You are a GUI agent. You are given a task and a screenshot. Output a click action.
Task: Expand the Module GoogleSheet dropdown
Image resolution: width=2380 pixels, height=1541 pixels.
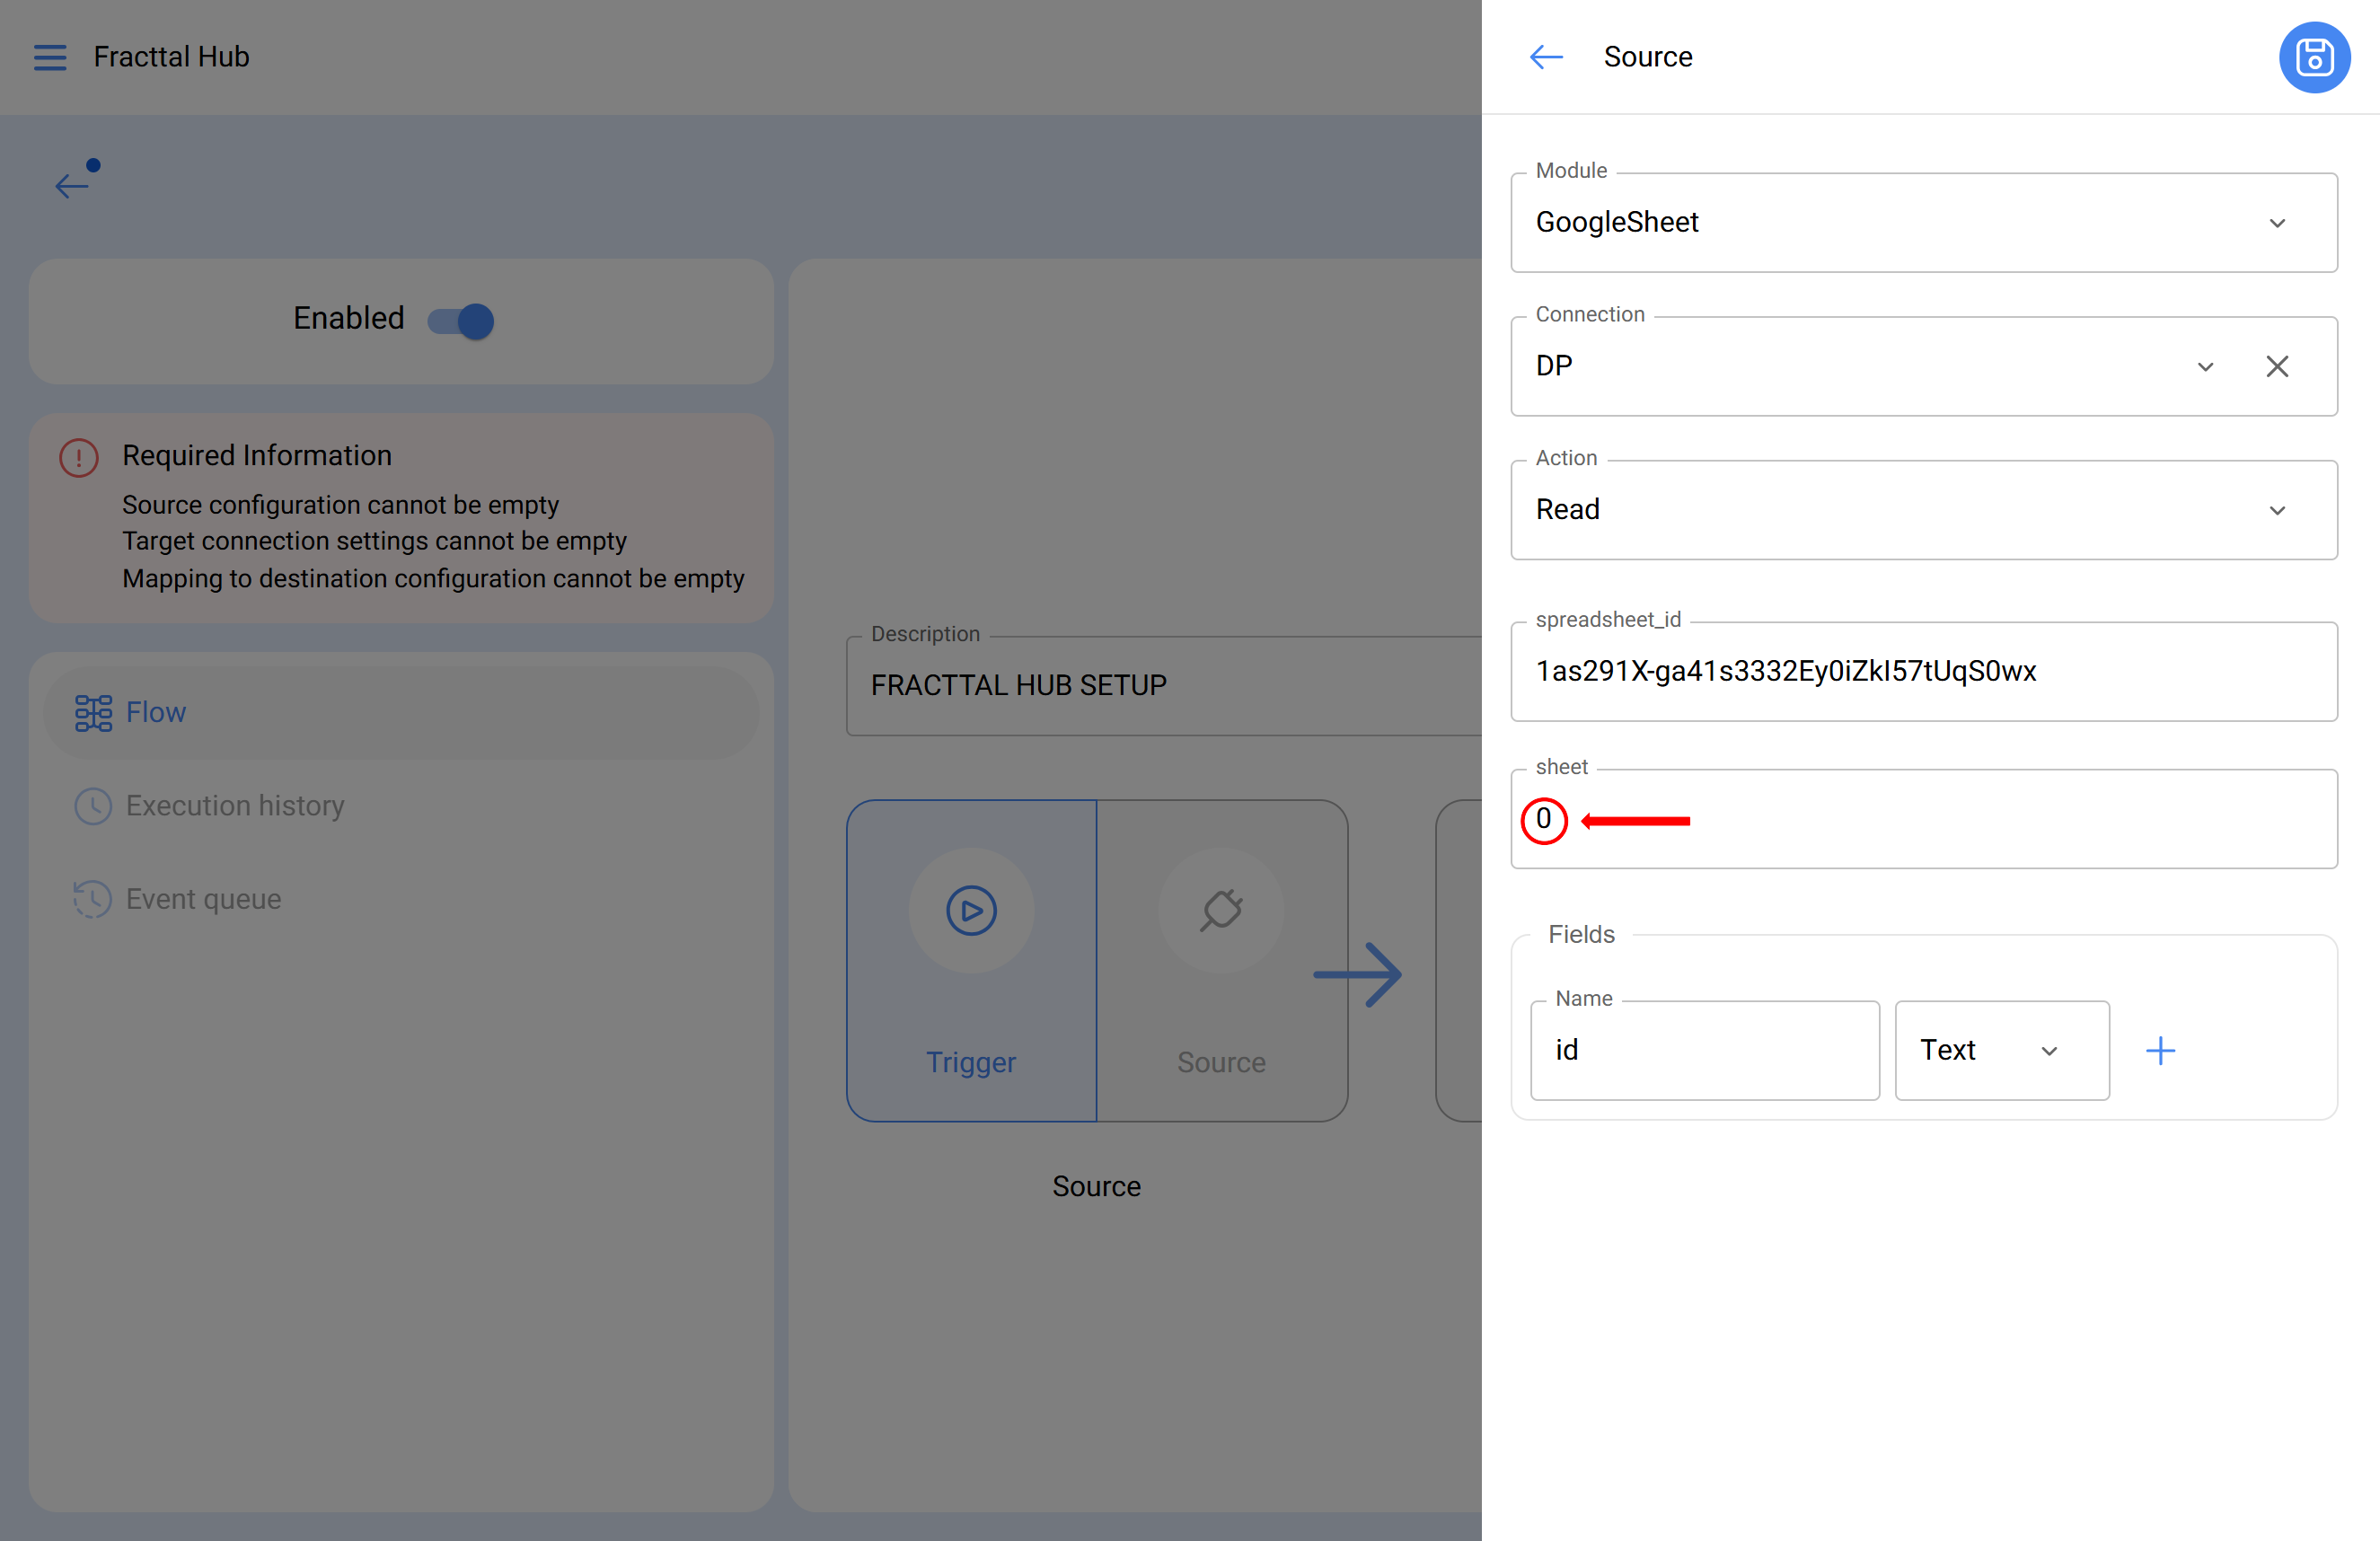(2276, 223)
